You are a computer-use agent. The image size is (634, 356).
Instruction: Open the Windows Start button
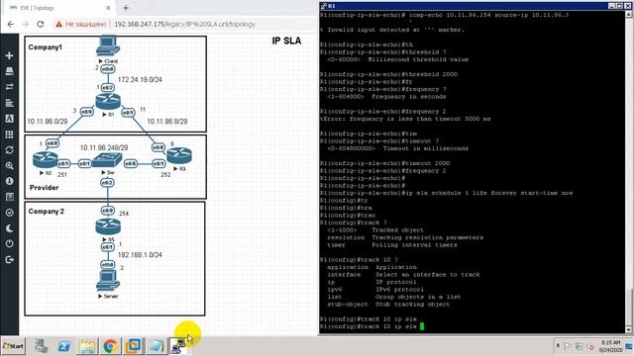pos(13,346)
